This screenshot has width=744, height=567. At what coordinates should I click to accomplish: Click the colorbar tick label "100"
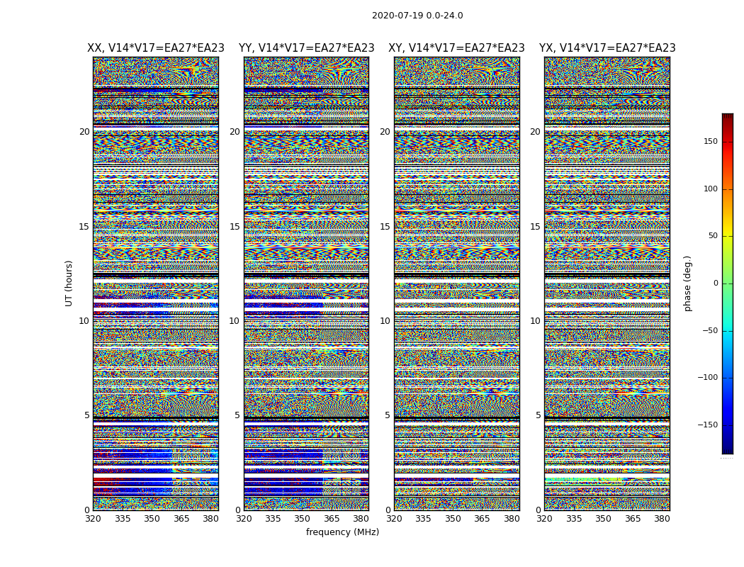click(x=710, y=189)
